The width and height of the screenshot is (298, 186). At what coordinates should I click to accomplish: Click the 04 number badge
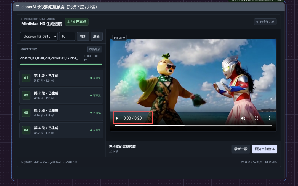tap(26, 130)
